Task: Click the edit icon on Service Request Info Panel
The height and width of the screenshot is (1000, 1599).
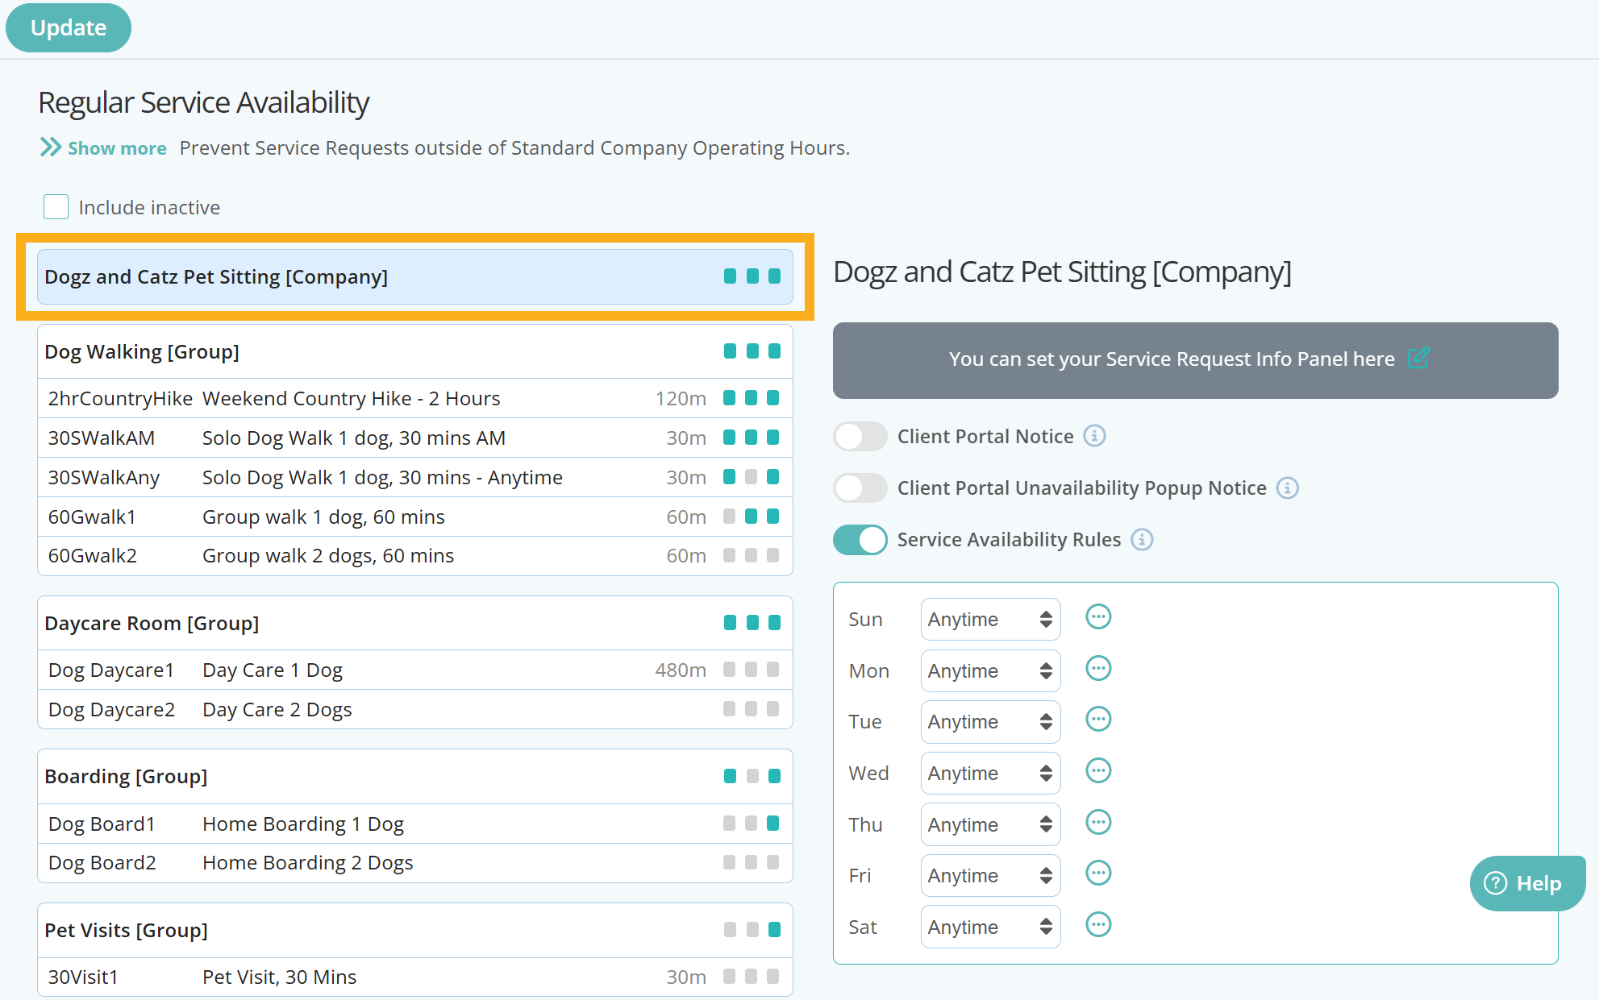Action: (1418, 358)
